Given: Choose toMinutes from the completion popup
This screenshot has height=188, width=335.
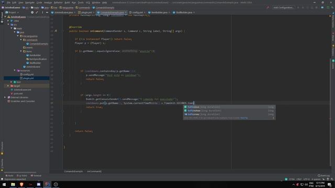Looking at the screenshot, I should point(229,111).
